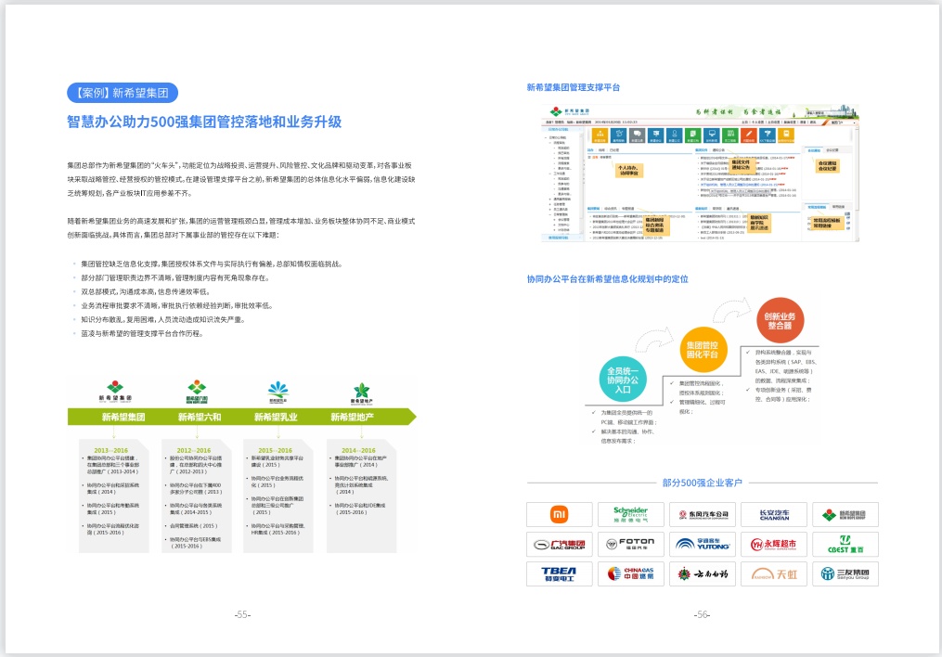The width and height of the screenshot is (942, 657).
Task: Click the 新希望集团 logo in the client grid
Action: [845, 514]
